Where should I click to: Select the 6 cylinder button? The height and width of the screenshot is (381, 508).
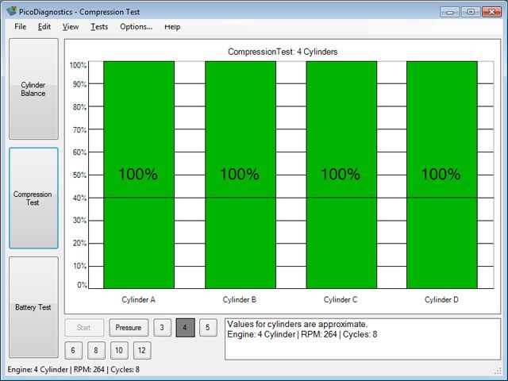[x=72, y=350]
